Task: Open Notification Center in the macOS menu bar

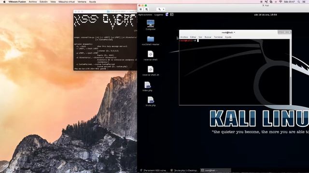Action: click(304, 2)
